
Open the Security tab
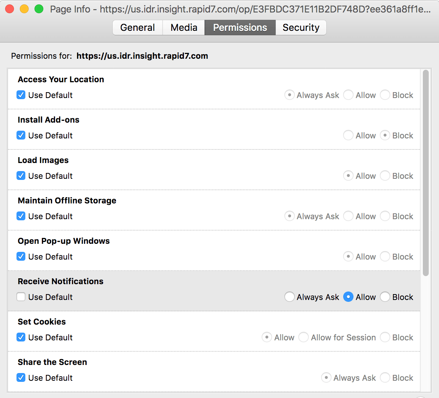[301, 28]
